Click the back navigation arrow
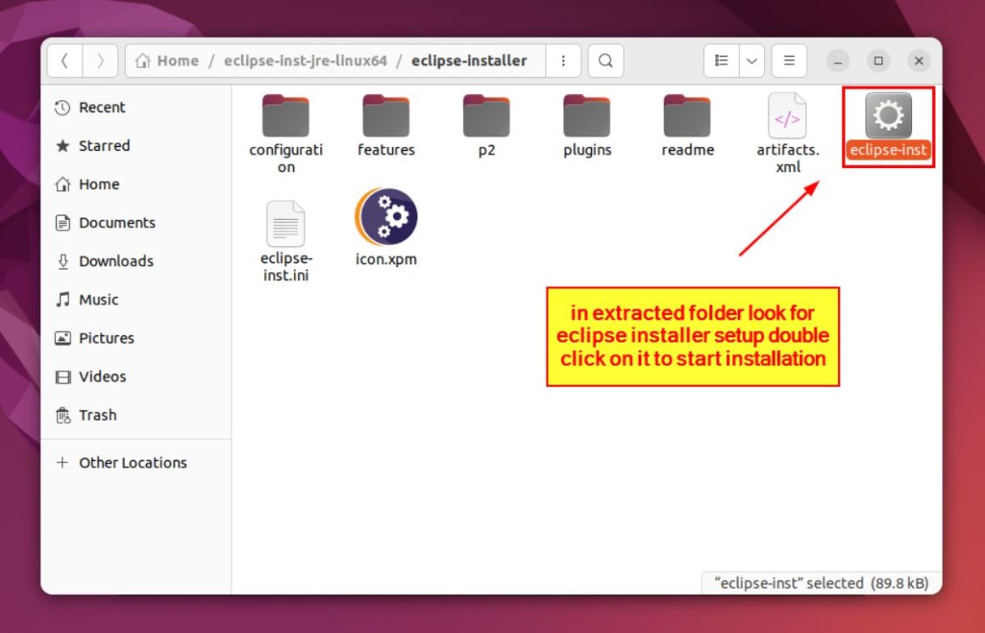Viewport: 985px width, 633px height. click(65, 60)
